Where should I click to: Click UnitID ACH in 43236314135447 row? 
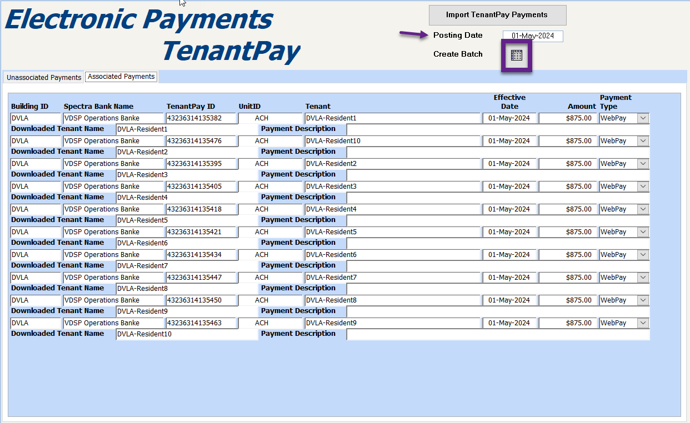pos(271,278)
